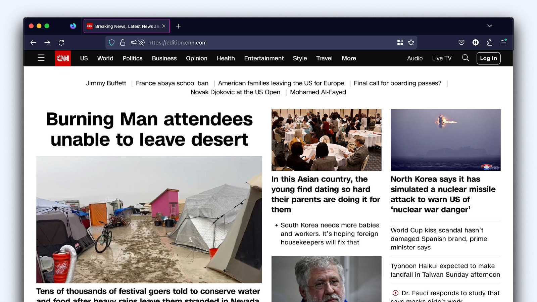Open the Mohamed Al-Fayed link
The image size is (537, 302).
pyautogui.click(x=318, y=92)
